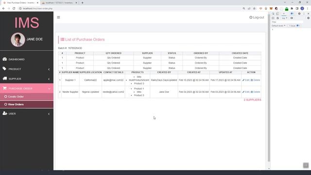Screen dimensions: 311x175
Task: Click the trash icon for Supplier 1
Action: 252,80
